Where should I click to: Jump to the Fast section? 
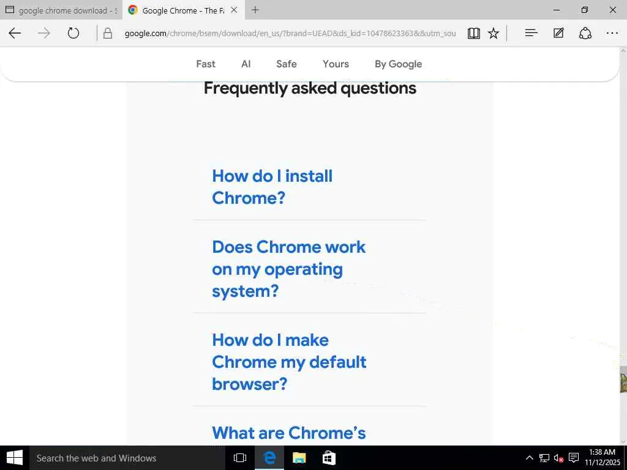click(x=206, y=64)
